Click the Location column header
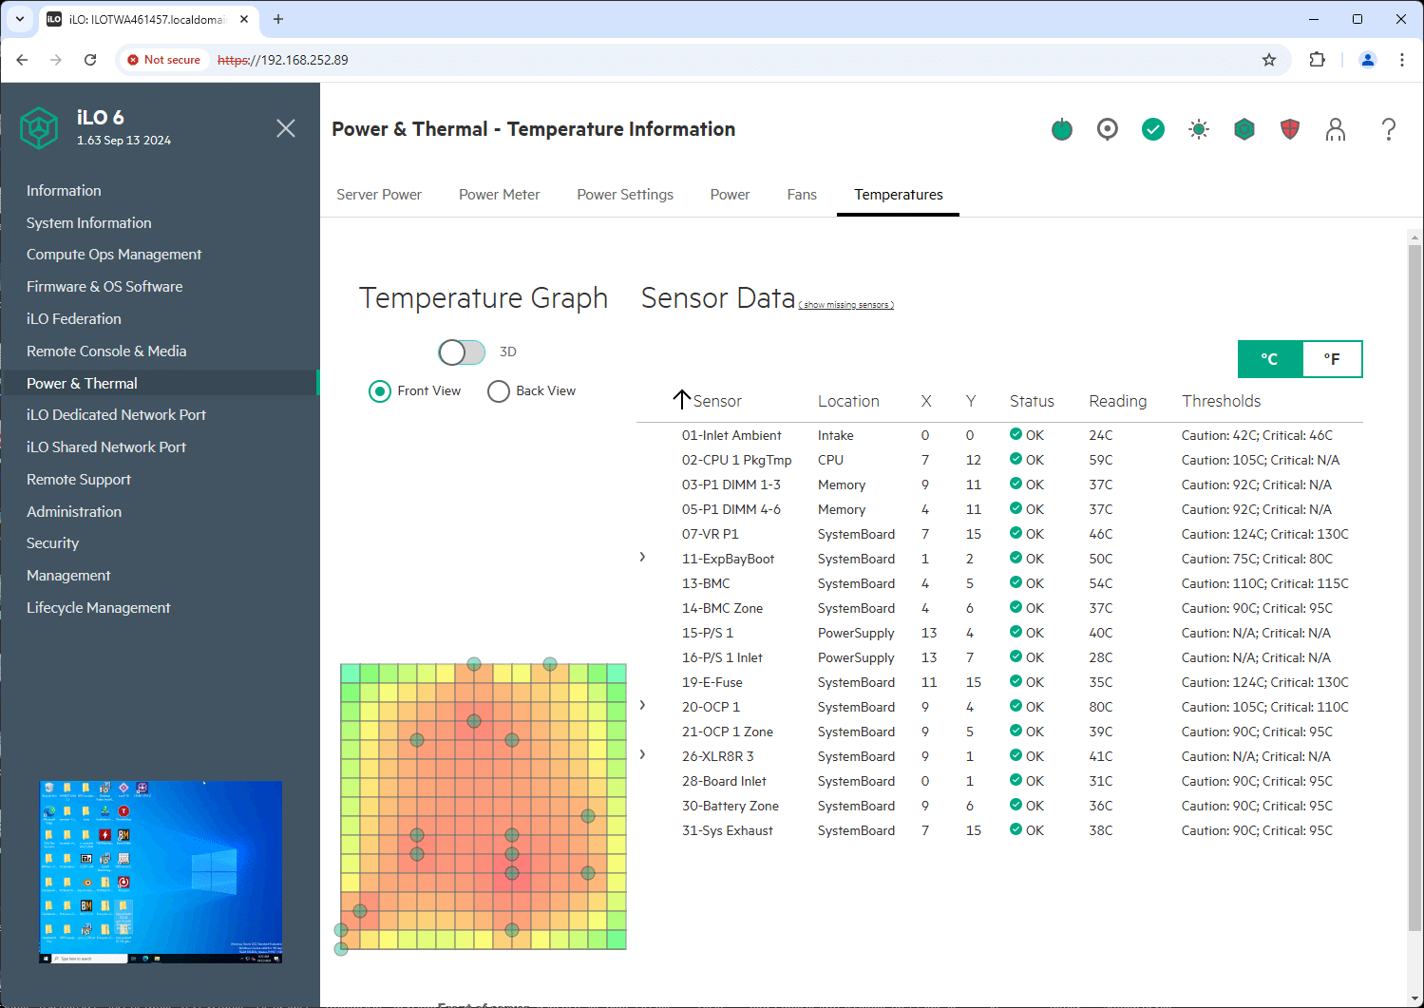Image resolution: width=1424 pixels, height=1008 pixels. pos(848,401)
